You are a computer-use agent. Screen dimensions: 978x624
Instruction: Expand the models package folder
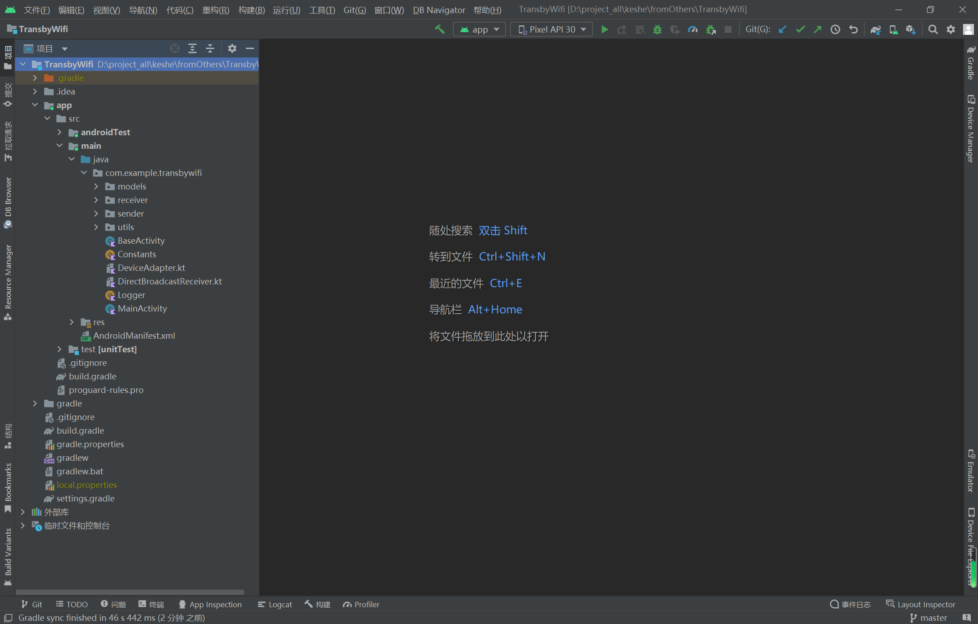point(96,186)
